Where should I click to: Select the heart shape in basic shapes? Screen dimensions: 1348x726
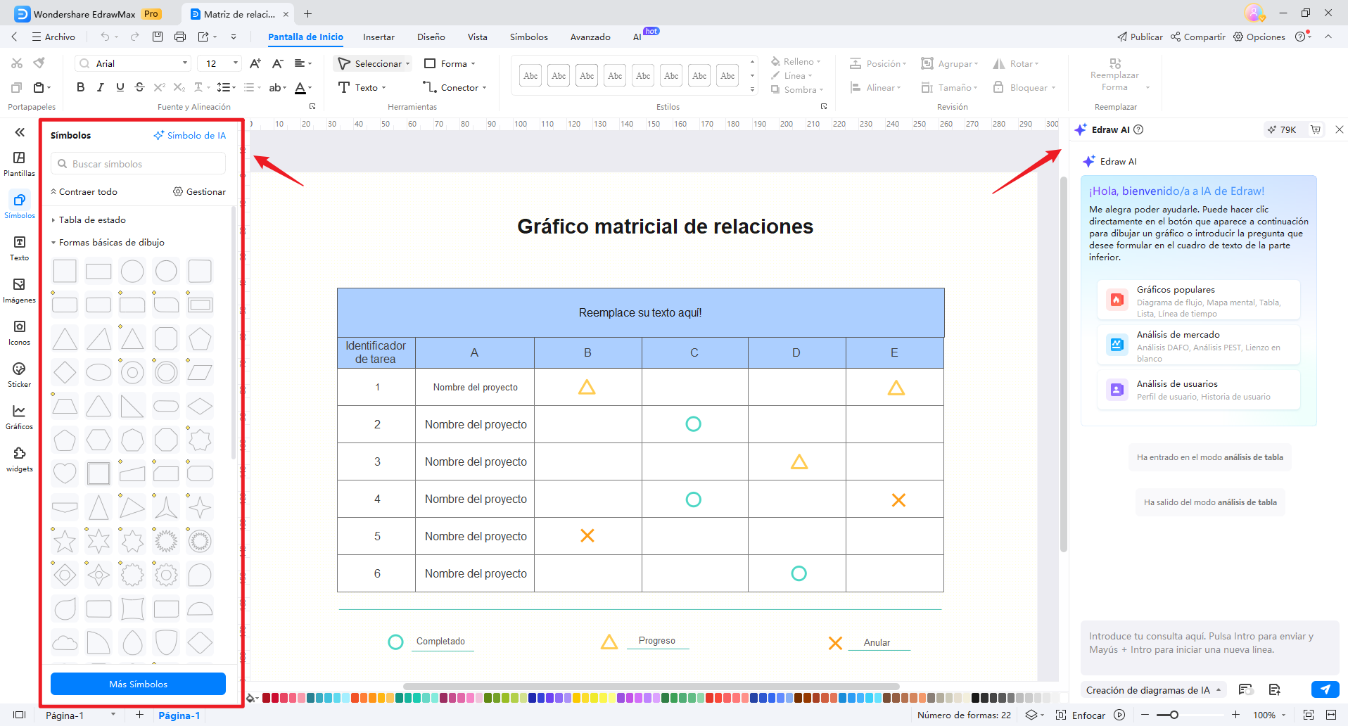point(65,473)
